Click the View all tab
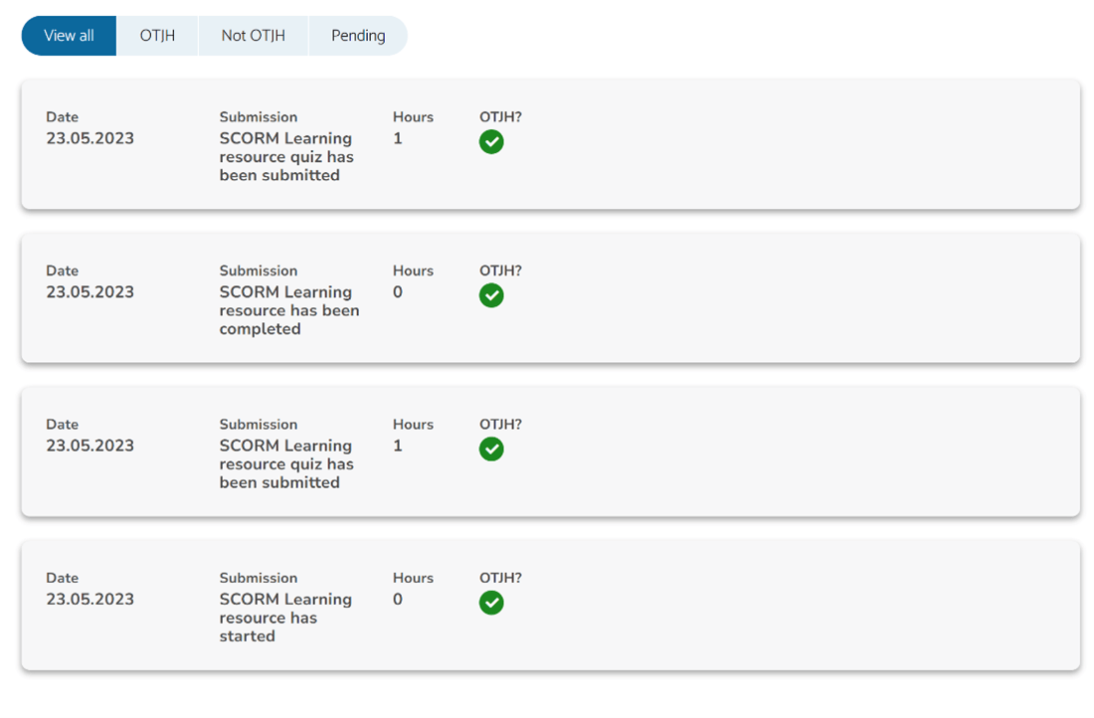This screenshot has width=1094, height=718. (68, 35)
